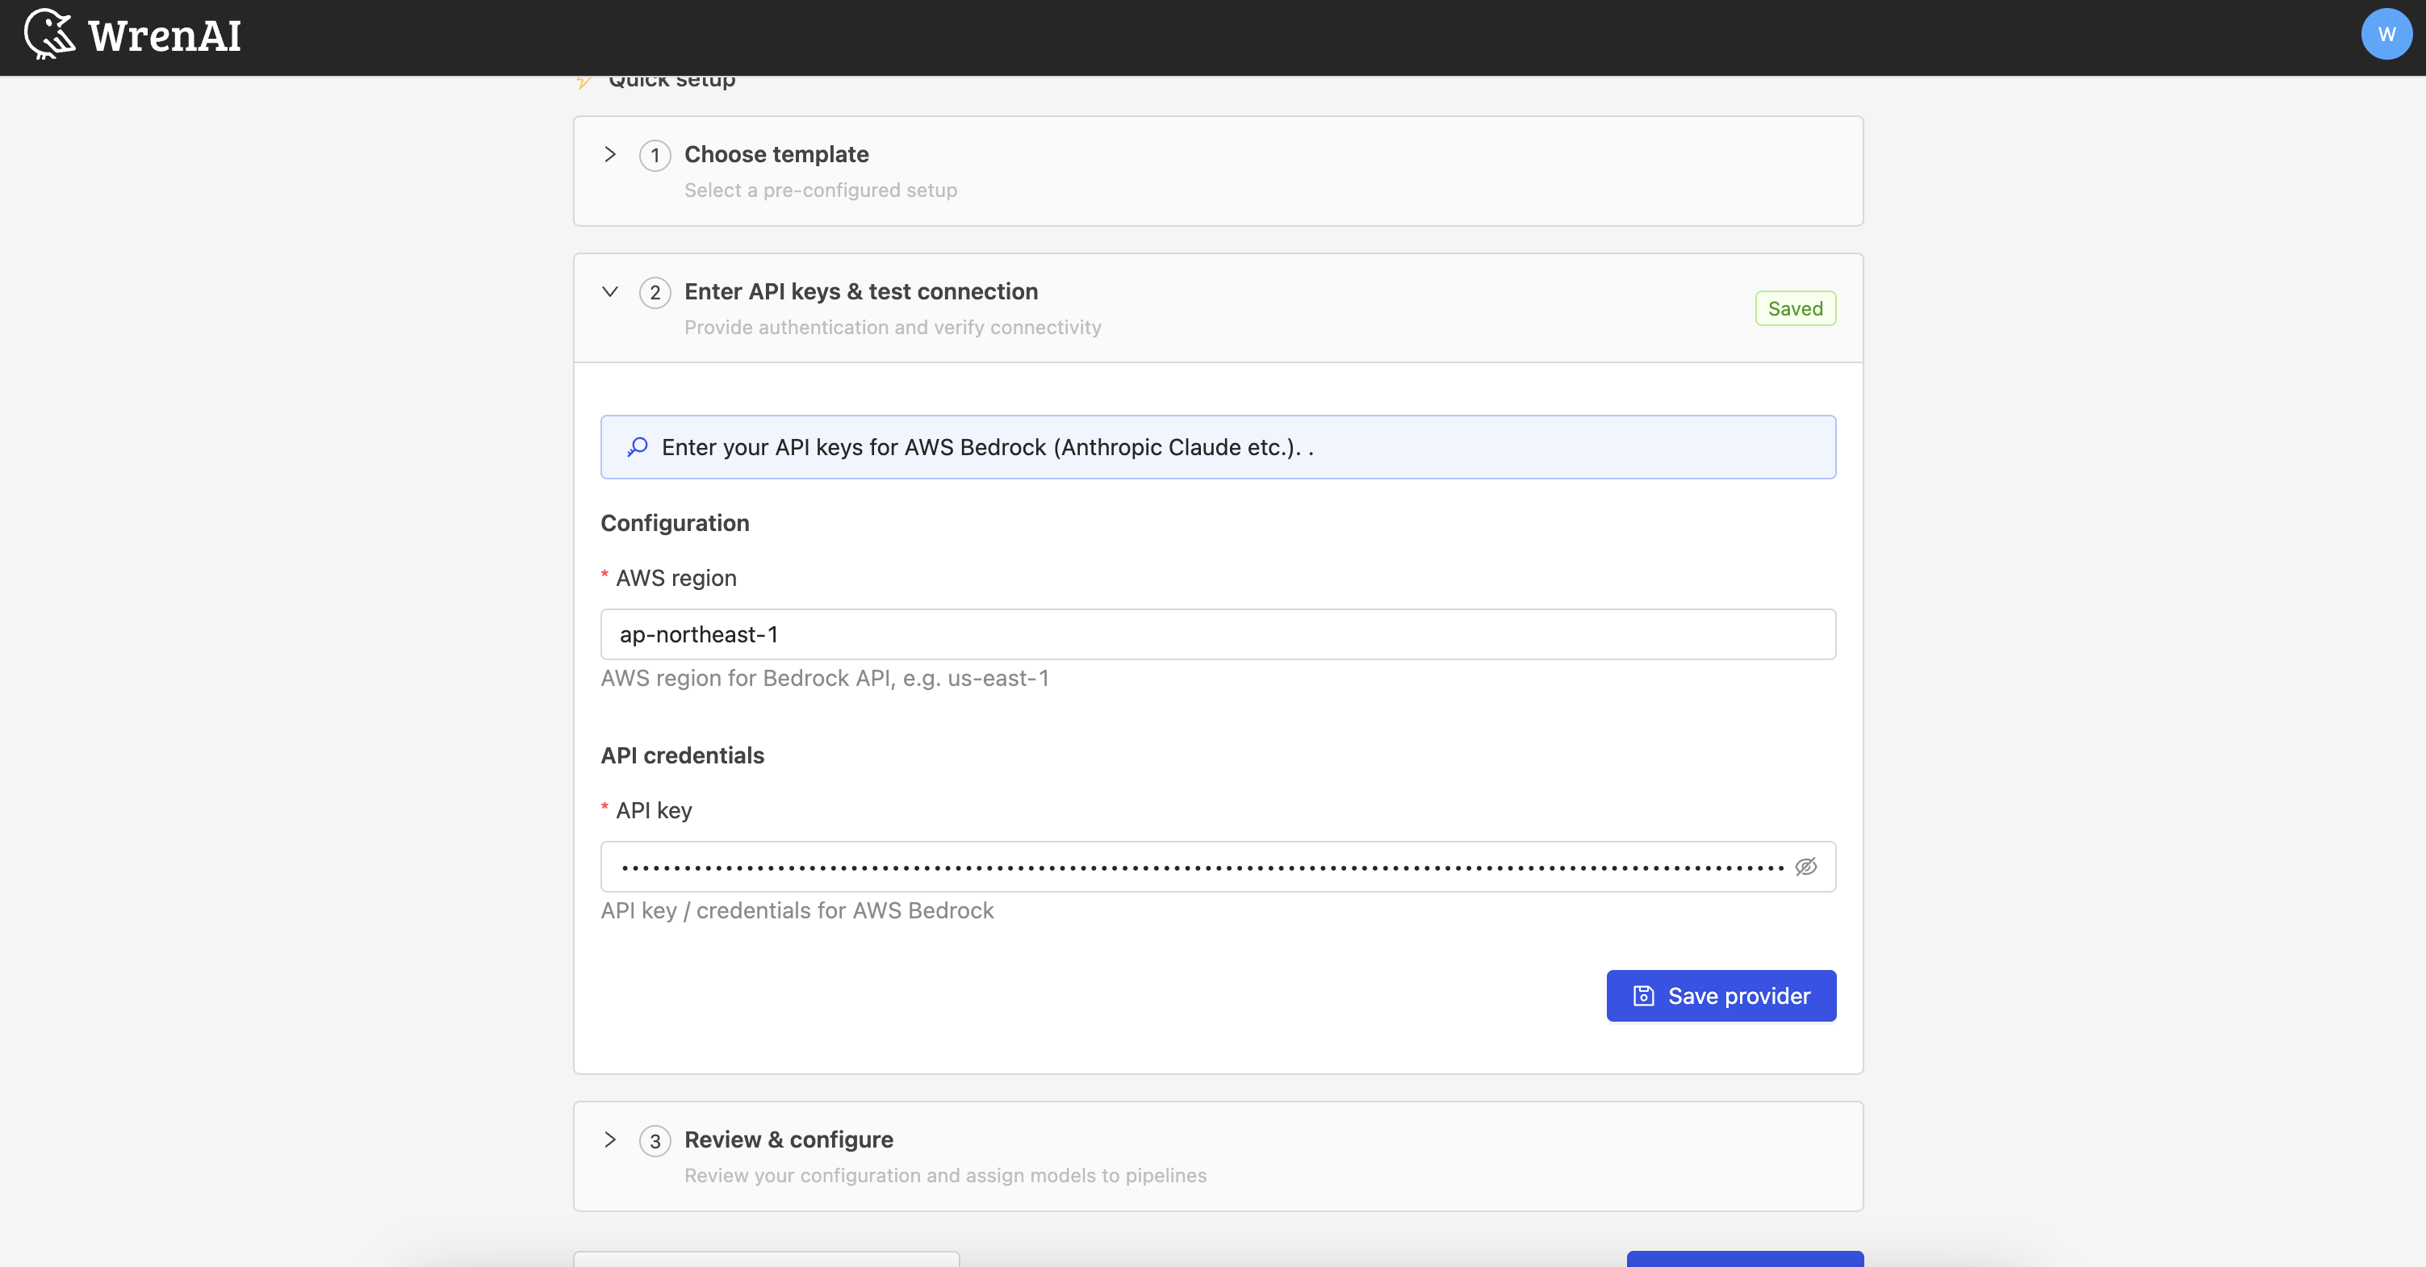Expand the Choose template section
Image resolution: width=2426 pixels, height=1267 pixels.
(x=609, y=156)
